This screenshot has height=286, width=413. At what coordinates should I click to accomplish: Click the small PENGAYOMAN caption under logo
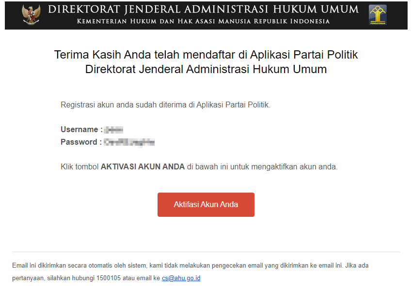click(x=378, y=23)
